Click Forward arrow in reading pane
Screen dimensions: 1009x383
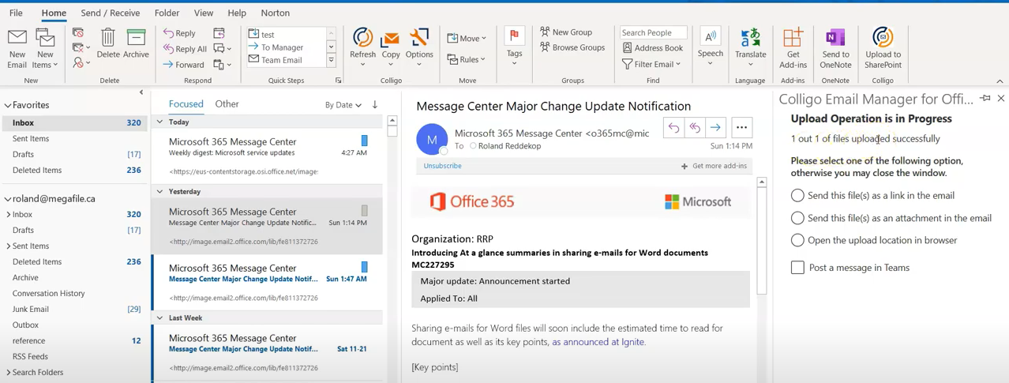point(715,128)
